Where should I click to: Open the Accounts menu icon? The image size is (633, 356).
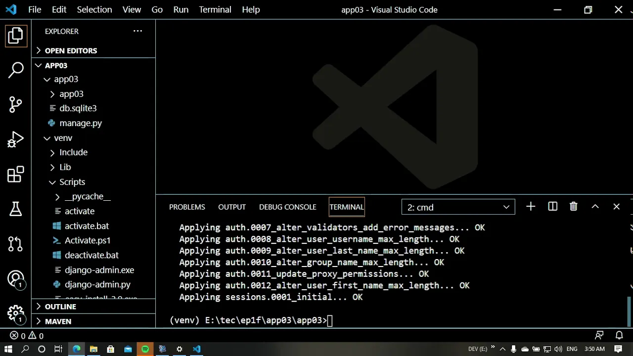pyautogui.click(x=15, y=279)
